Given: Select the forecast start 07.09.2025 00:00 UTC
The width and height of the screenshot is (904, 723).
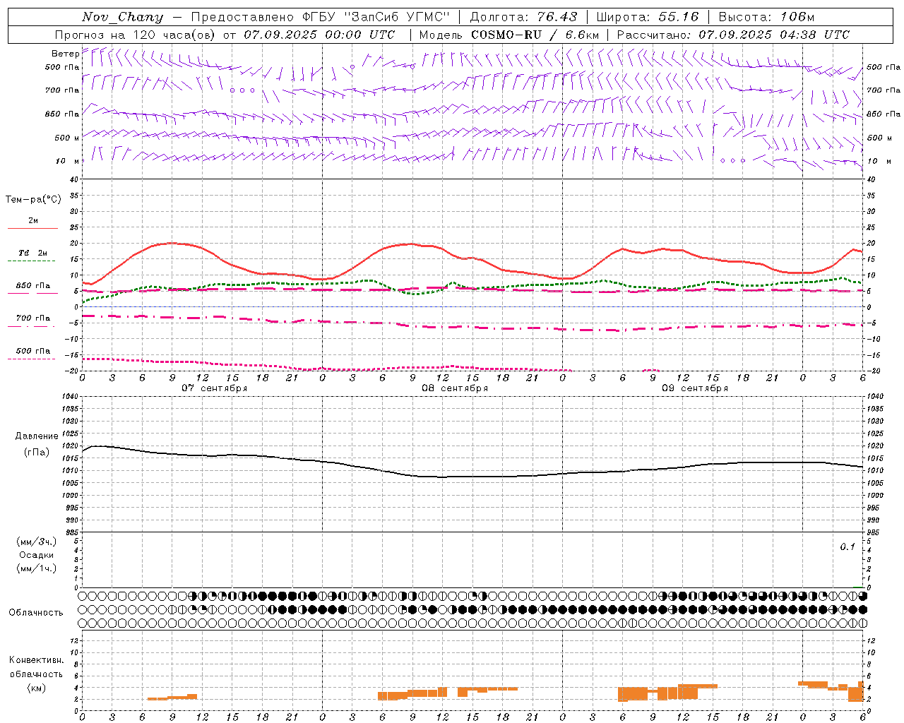Looking at the screenshot, I should point(319,35).
